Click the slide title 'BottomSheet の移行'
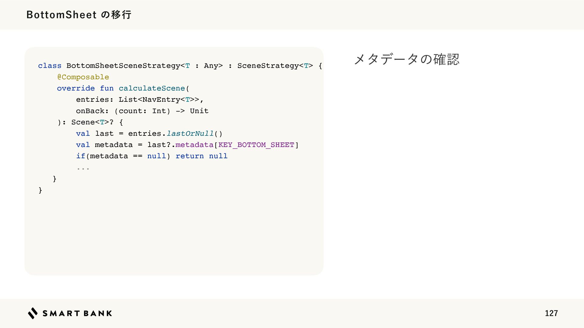This screenshot has width=584, height=328. (79, 15)
